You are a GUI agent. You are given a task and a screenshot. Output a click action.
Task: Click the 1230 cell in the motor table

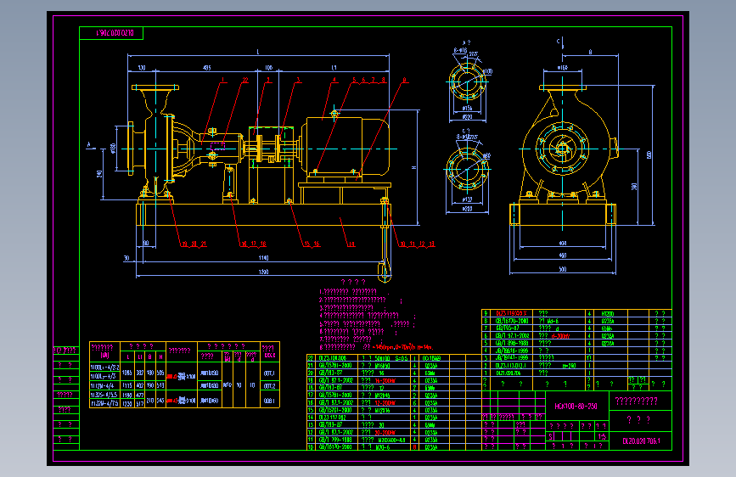[x=126, y=403]
